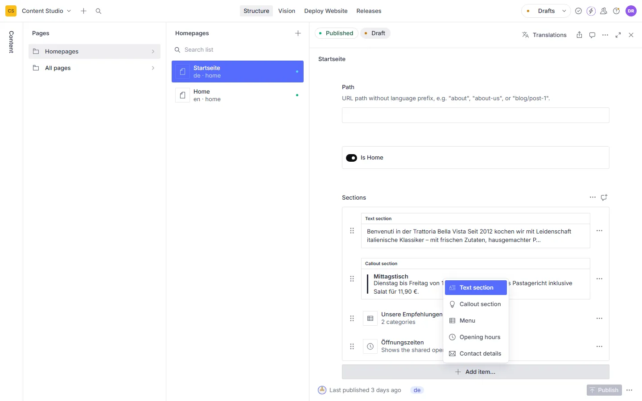Open the search icon in top bar

99,11
